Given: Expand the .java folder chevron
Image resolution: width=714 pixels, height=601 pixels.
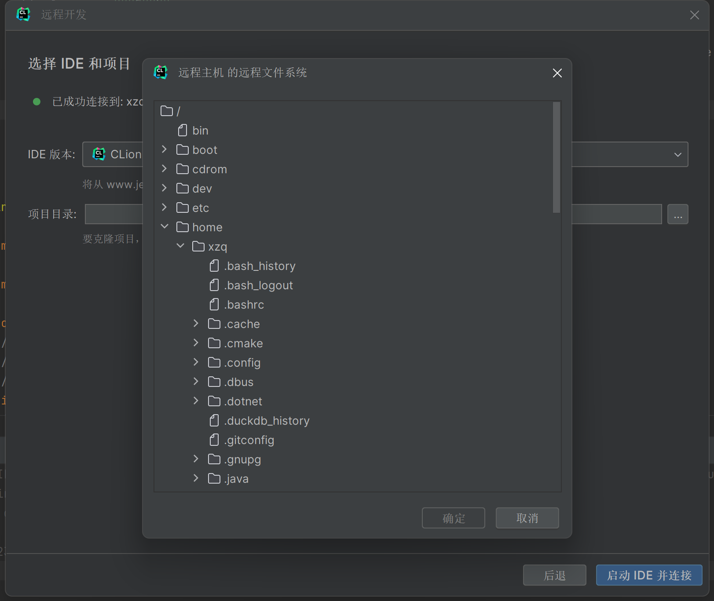Looking at the screenshot, I should 196,478.
